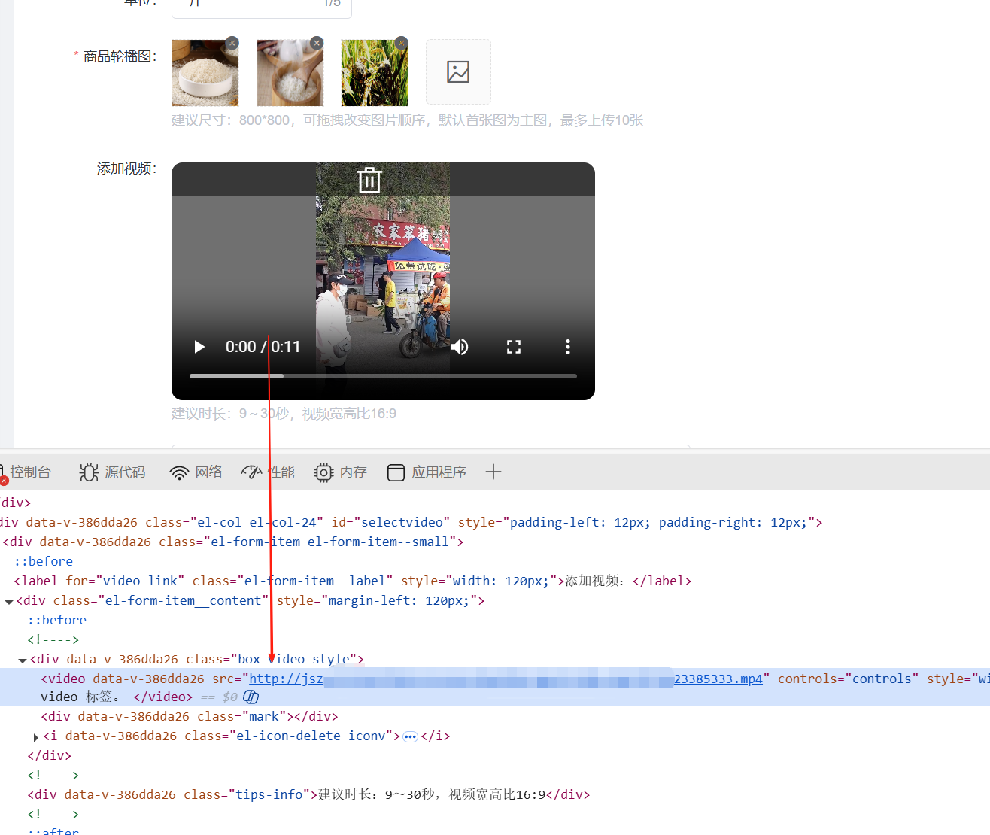Open the rice scoop carousel thumbnail
This screenshot has width=990, height=835.
[290, 73]
